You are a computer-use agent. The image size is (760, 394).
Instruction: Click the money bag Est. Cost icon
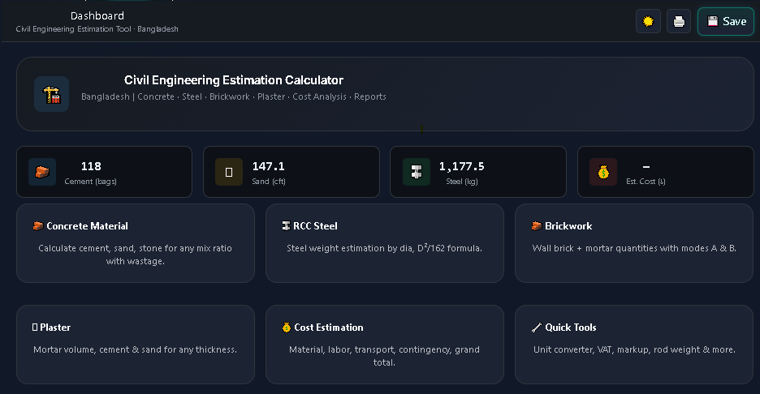pyautogui.click(x=603, y=172)
